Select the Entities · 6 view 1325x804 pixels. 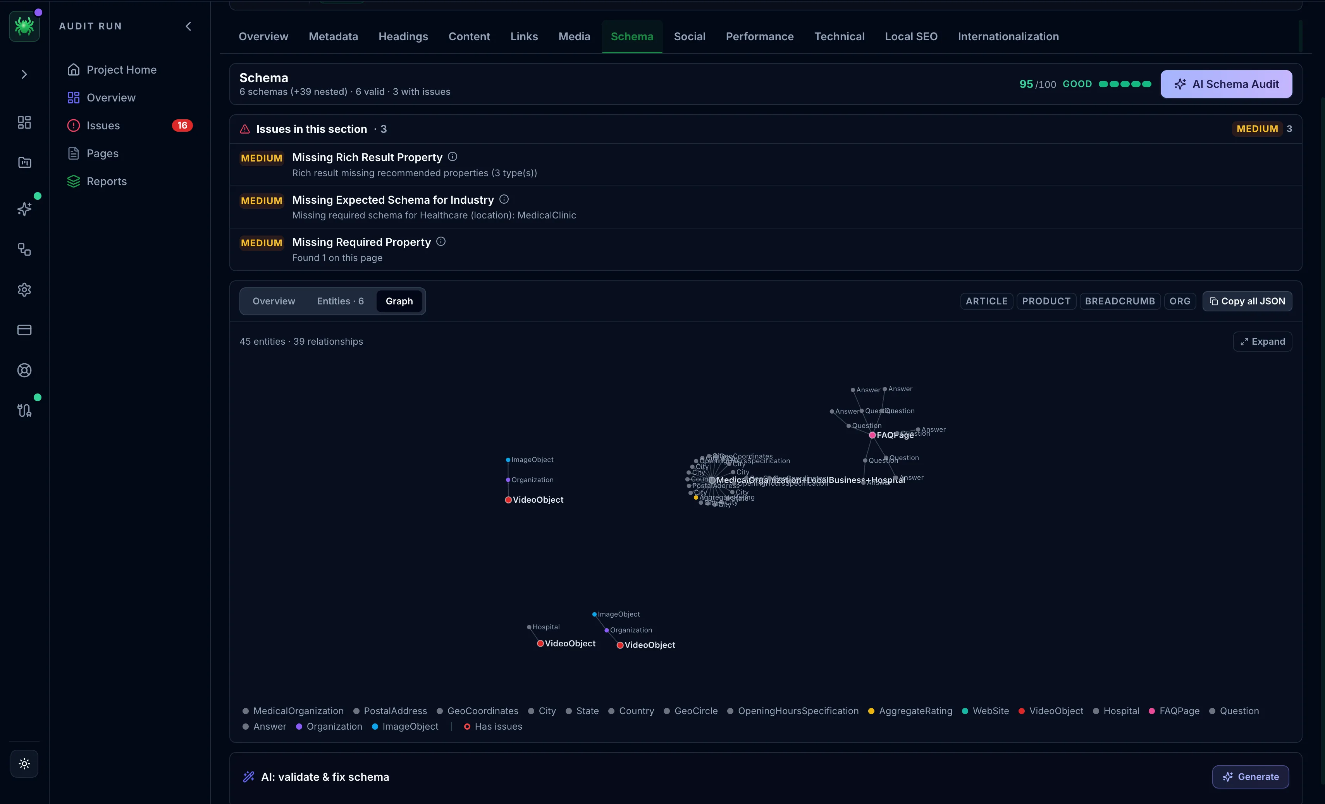341,301
